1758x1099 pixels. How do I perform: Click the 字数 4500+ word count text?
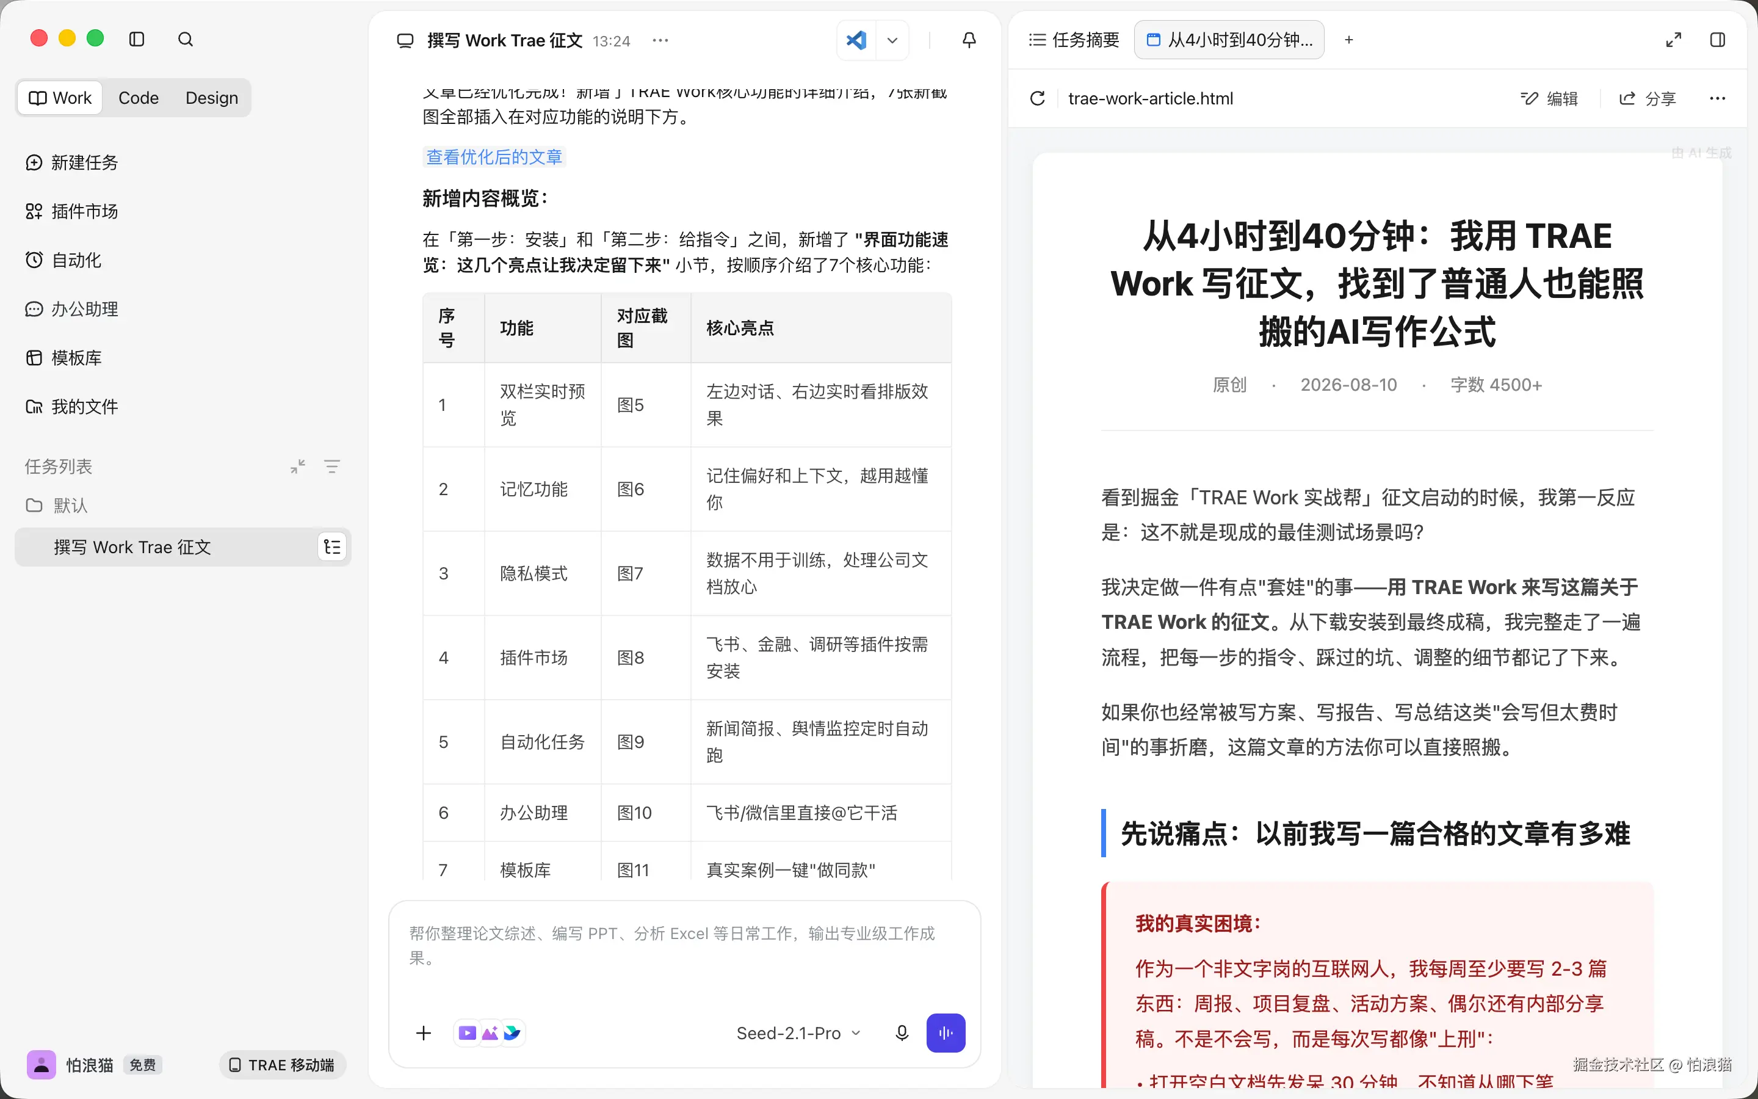1496,385
